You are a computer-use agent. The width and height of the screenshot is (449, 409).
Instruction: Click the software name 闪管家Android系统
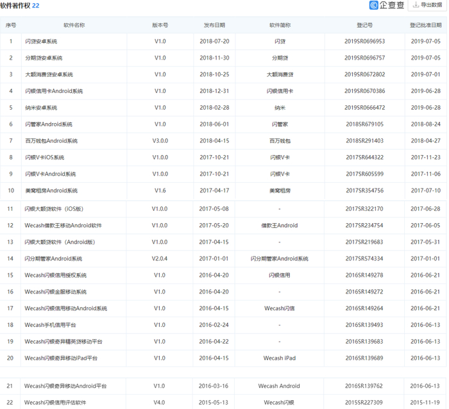point(49,124)
